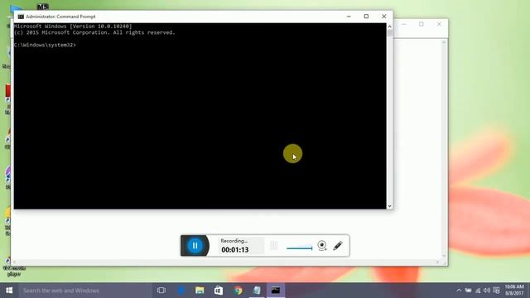This screenshot has height=298, width=530.
Task: Open the notepad-like taskbar app icon
Action: (x=257, y=291)
